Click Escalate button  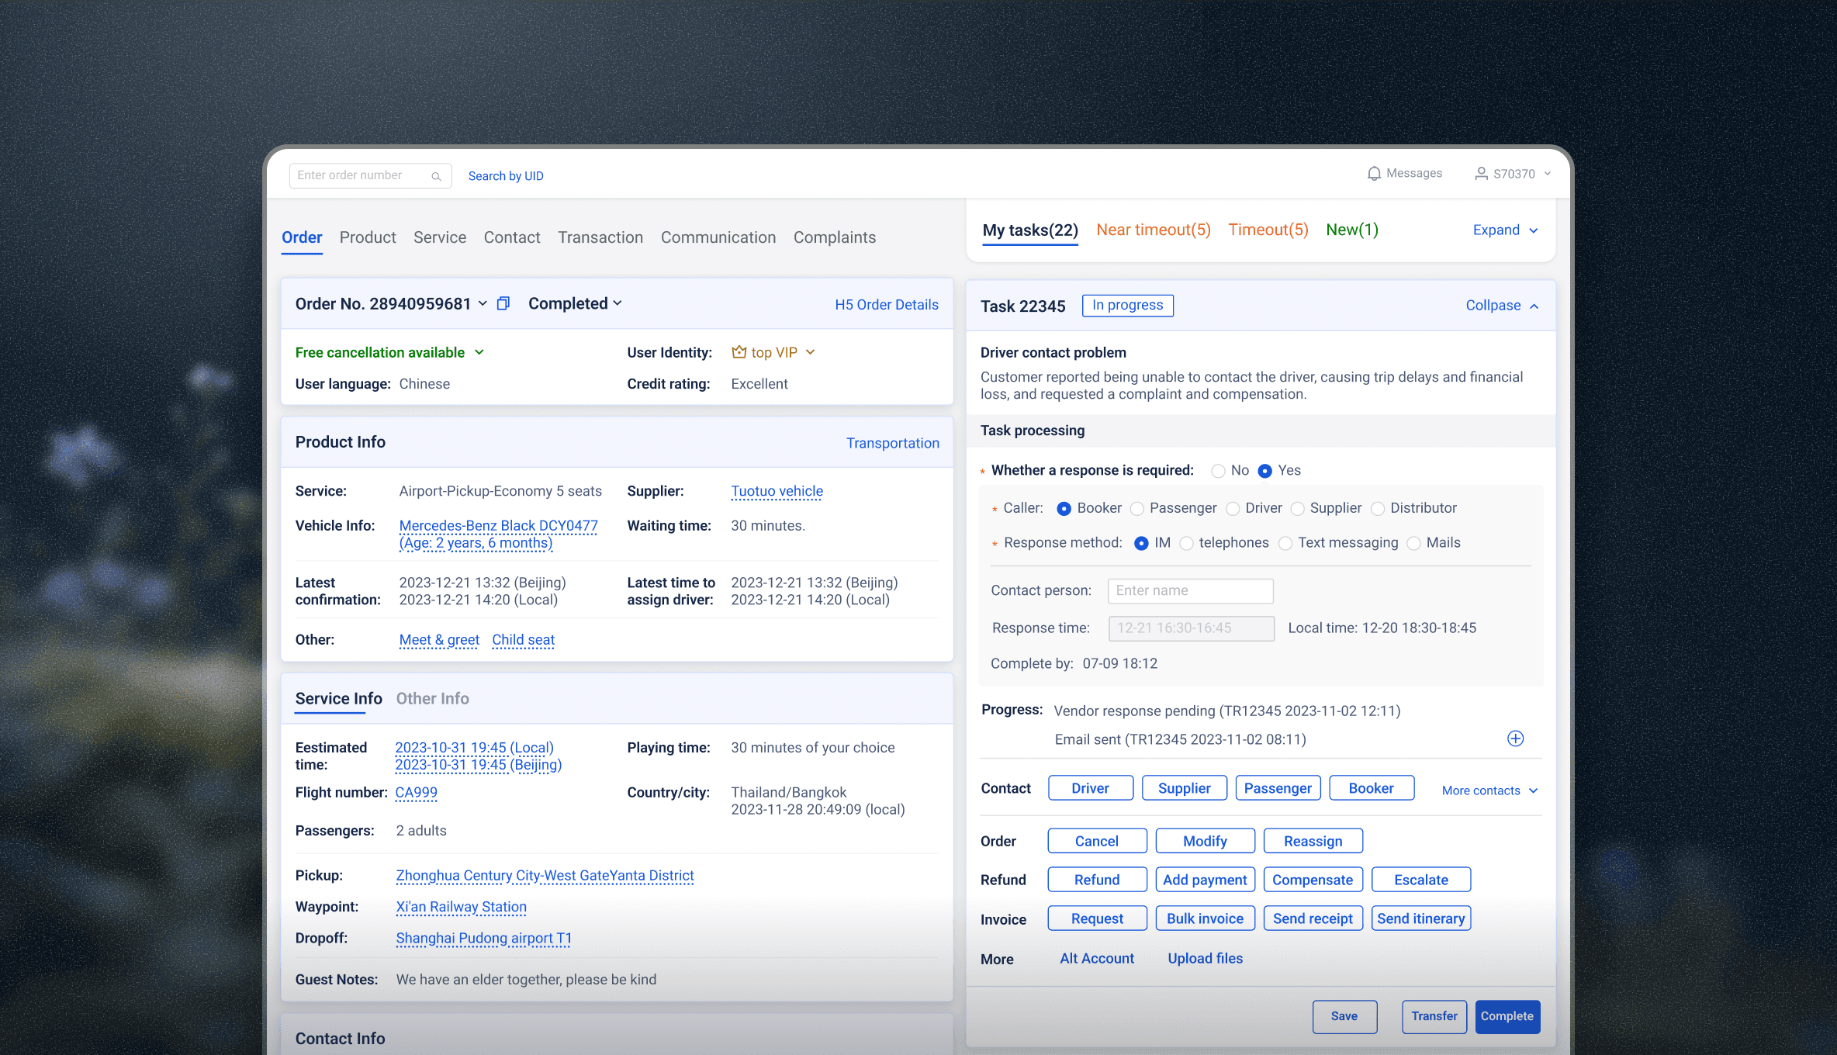click(1421, 880)
